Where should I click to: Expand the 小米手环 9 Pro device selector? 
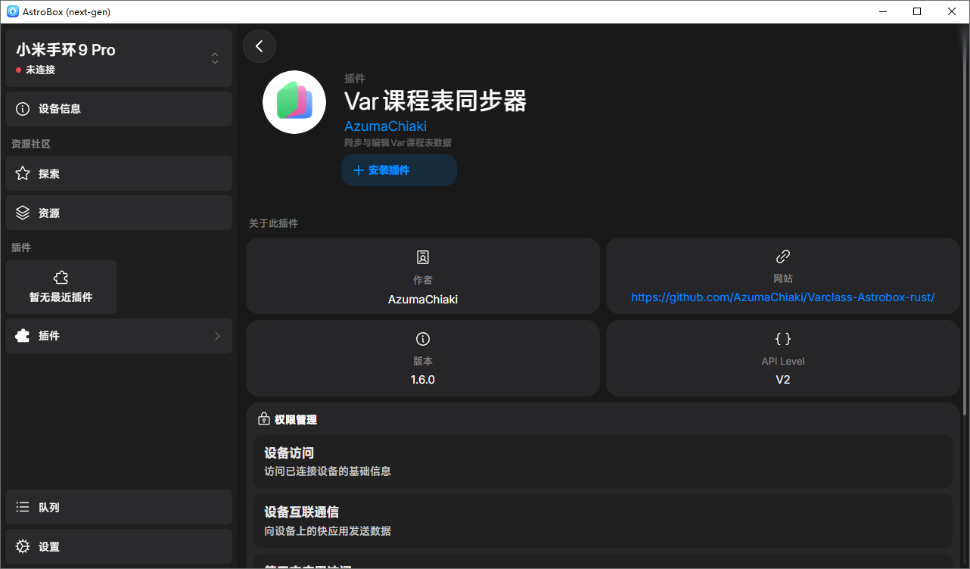(119, 58)
